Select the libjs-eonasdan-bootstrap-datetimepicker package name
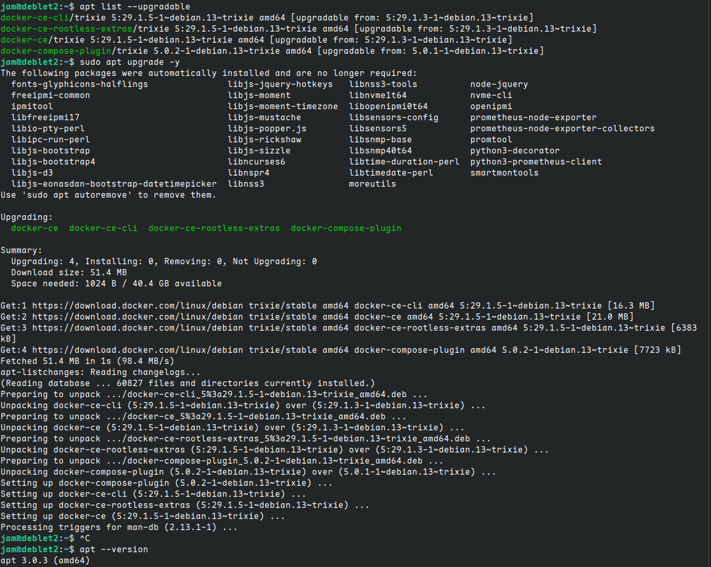This screenshot has height=567, width=711. (x=114, y=184)
